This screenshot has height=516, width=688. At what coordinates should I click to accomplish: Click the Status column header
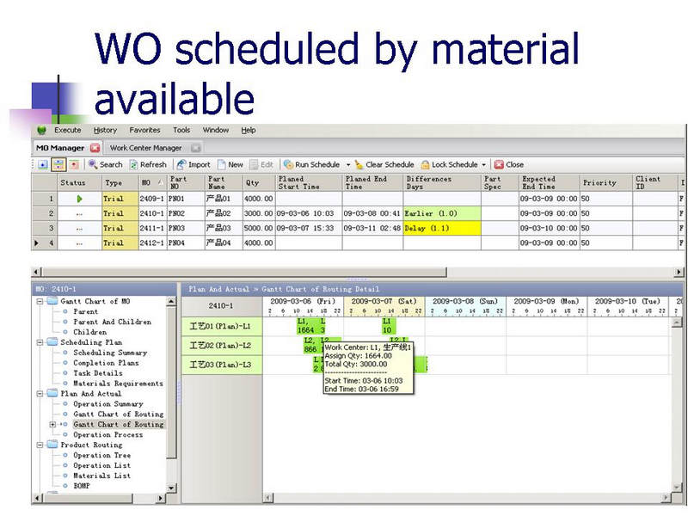click(79, 182)
